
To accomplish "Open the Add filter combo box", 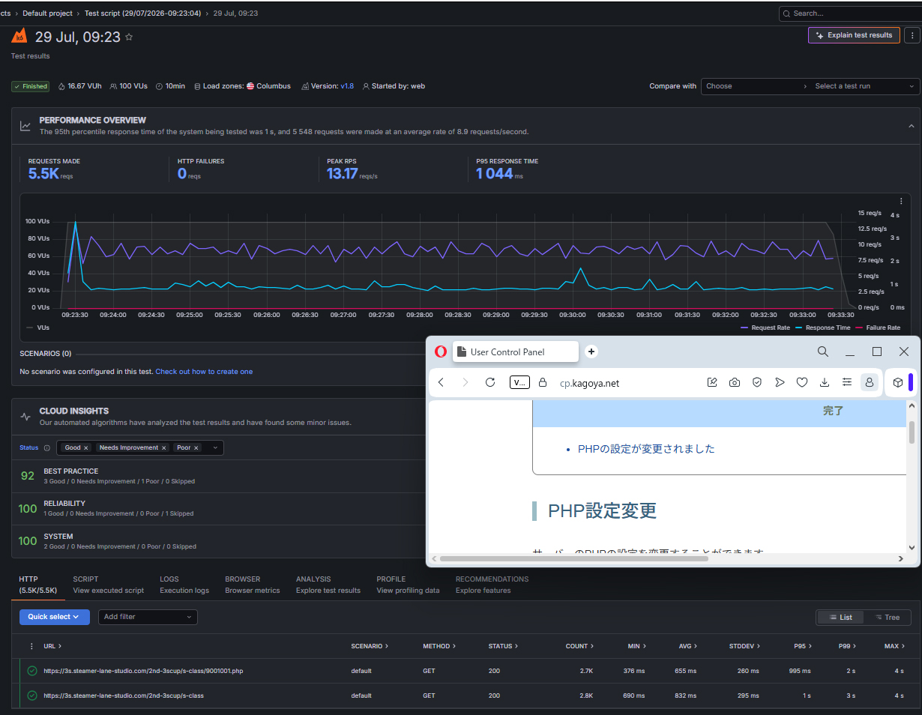I will point(148,617).
